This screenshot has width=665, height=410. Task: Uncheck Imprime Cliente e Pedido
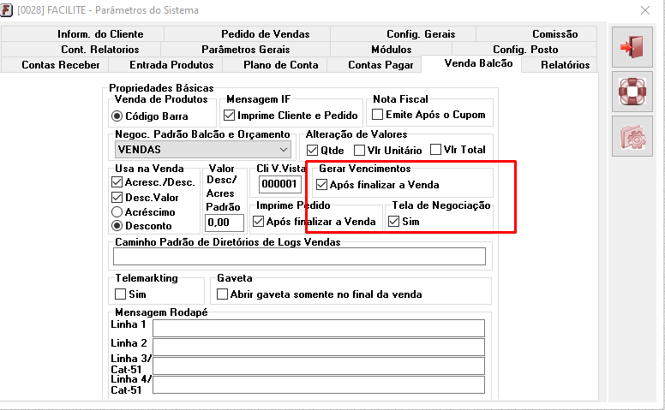coord(229,116)
